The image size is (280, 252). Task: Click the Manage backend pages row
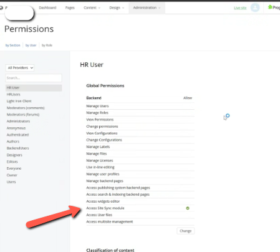coord(140,181)
